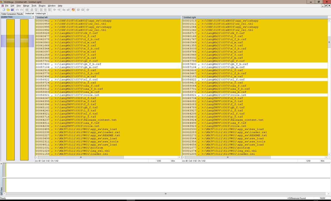Image resolution: width=331 pixels, height=201 pixels.
Task: Open the Tools menu
Action: point(34,6)
